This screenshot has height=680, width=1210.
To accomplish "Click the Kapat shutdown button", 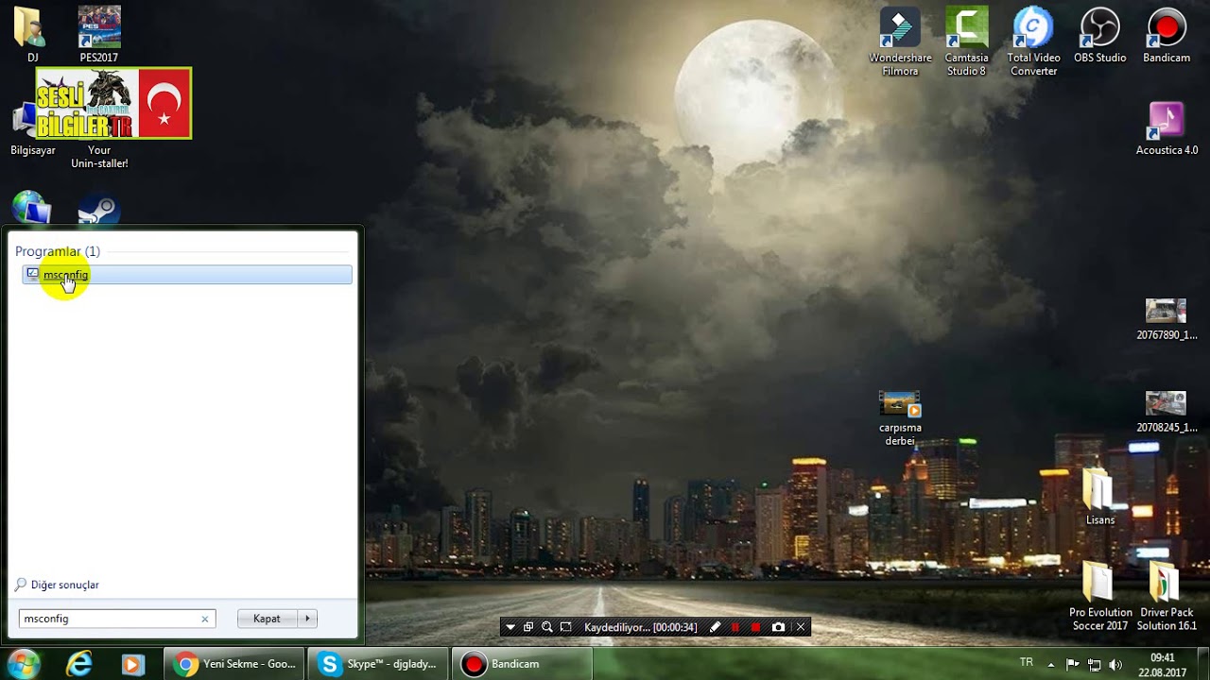I will coord(267,619).
